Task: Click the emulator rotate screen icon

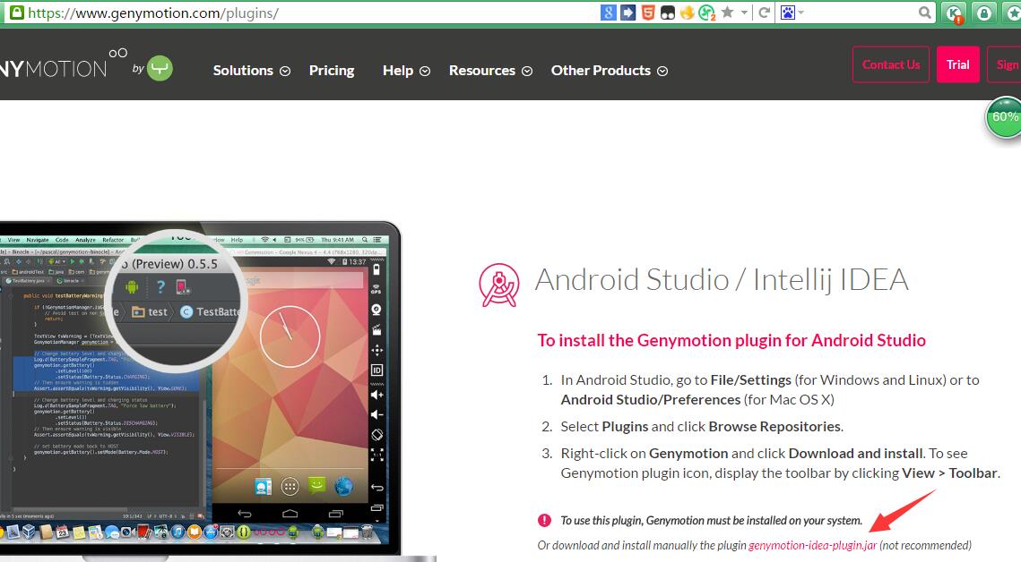Action: click(376, 435)
